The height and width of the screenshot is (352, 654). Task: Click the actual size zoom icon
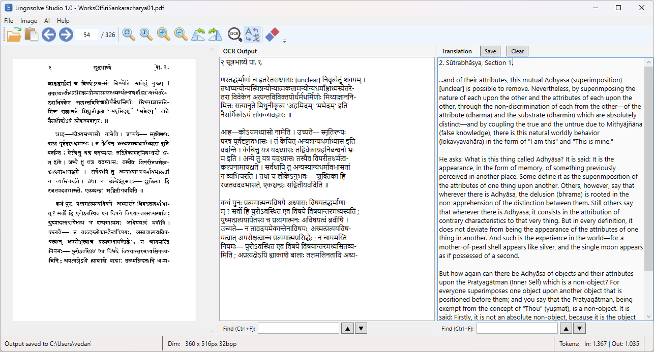146,35
